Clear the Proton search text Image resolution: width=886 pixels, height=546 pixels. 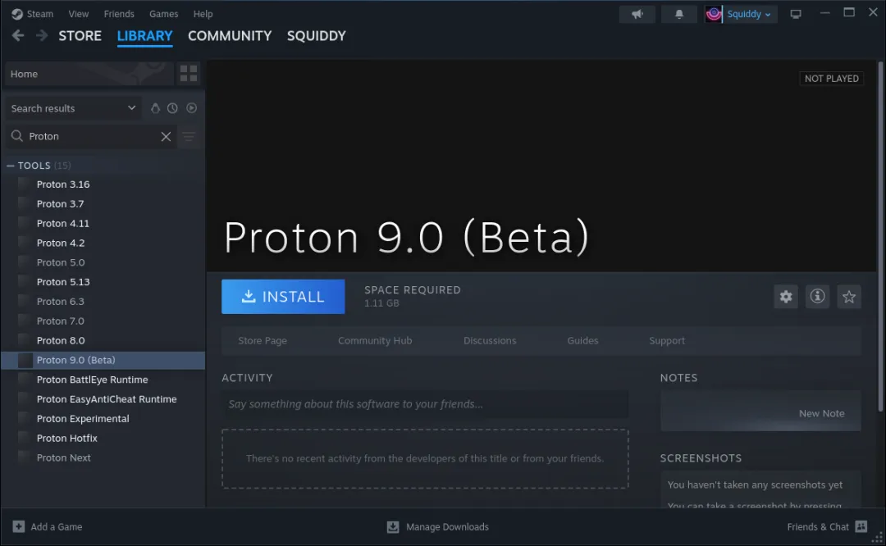pyautogui.click(x=166, y=137)
